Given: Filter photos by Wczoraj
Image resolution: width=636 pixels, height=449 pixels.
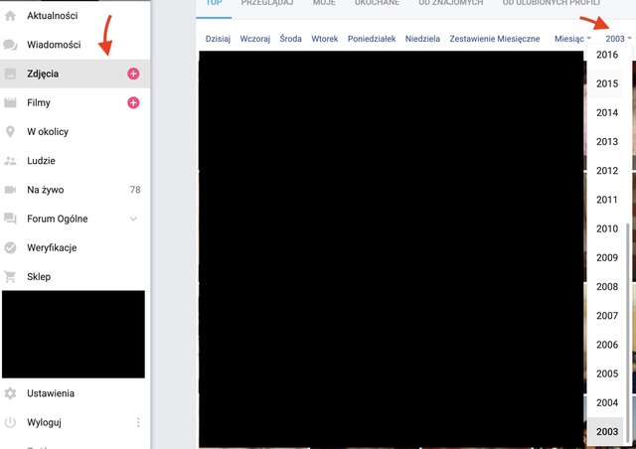Looking at the screenshot, I should (254, 39).
